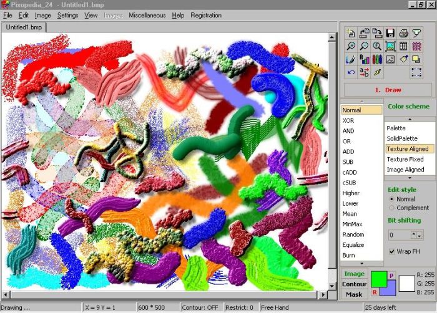Click the magnifier icon with letter f

pyautogui.click(x=377, y=46)
